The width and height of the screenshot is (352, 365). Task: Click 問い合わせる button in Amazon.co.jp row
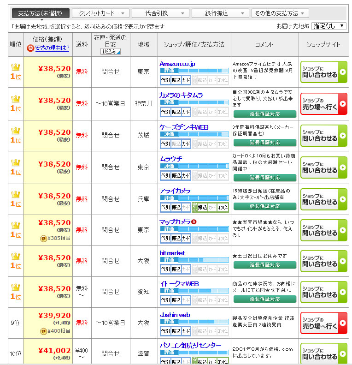click(324, 72)
